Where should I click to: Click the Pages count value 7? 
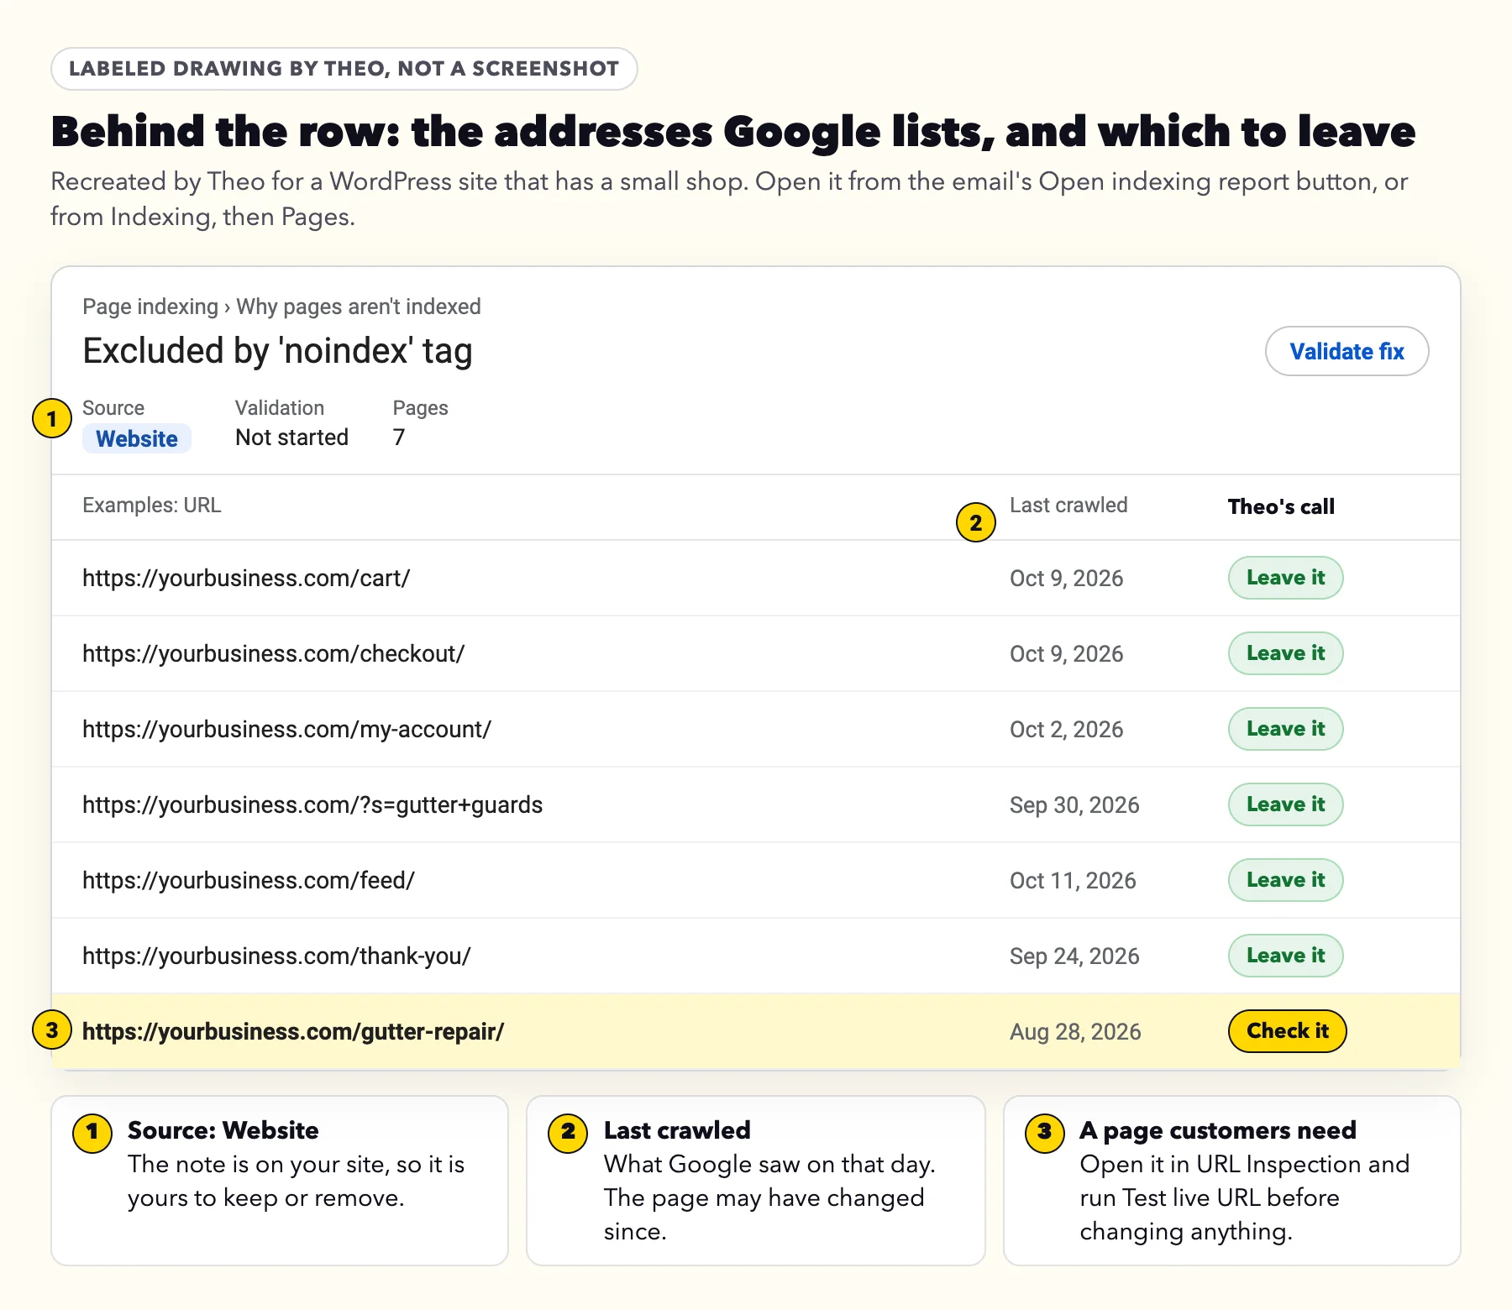click(x=399, y=438)
